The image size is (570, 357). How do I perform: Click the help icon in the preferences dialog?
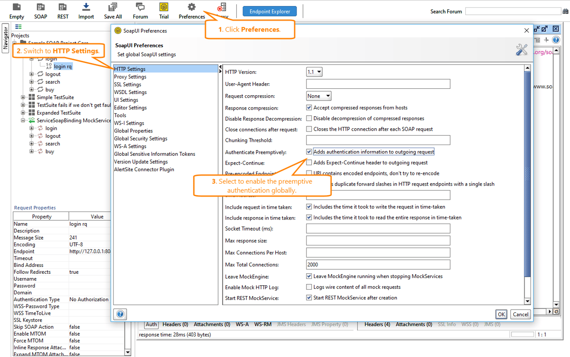pyautogui.click(x=120, y=314)
